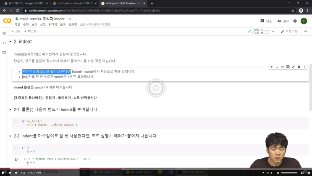The height and width of the screenshot is (176, 312).
Task: Star the notebook with the star icon
Action: pyautogui.click(x=70, y=19)
